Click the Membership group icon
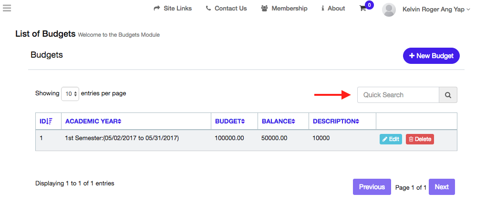Screen dimensions: 486x214 pos(264,9)
